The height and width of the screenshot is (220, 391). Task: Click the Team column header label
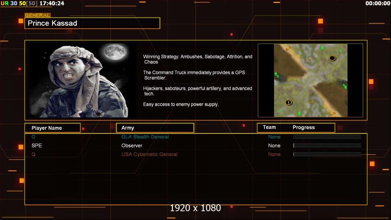click(x=269, y=127)
